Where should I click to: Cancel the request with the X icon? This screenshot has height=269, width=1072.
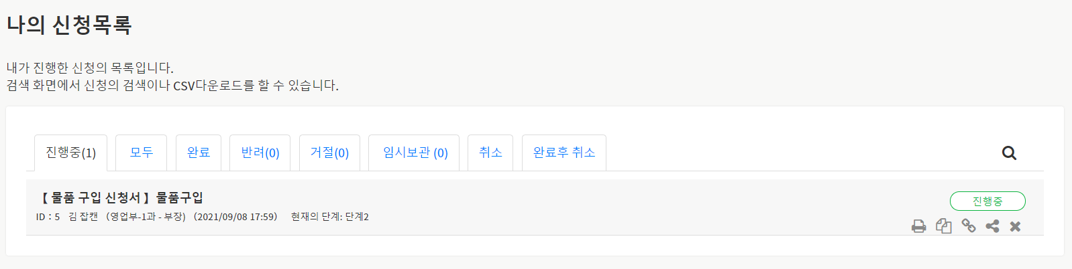click(1015, 226)
